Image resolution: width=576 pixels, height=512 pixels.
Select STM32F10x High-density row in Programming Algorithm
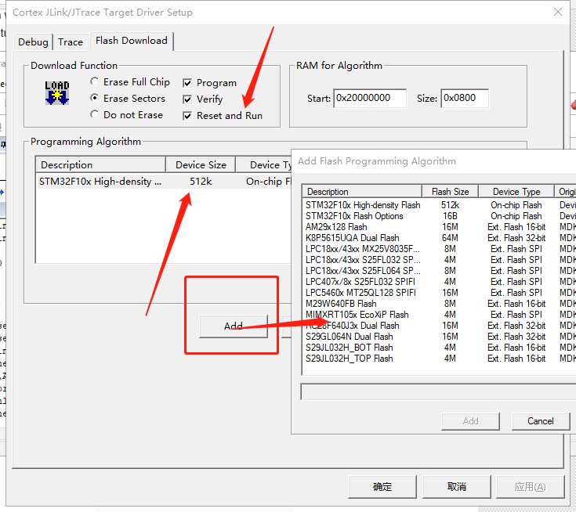coord(164,182)
